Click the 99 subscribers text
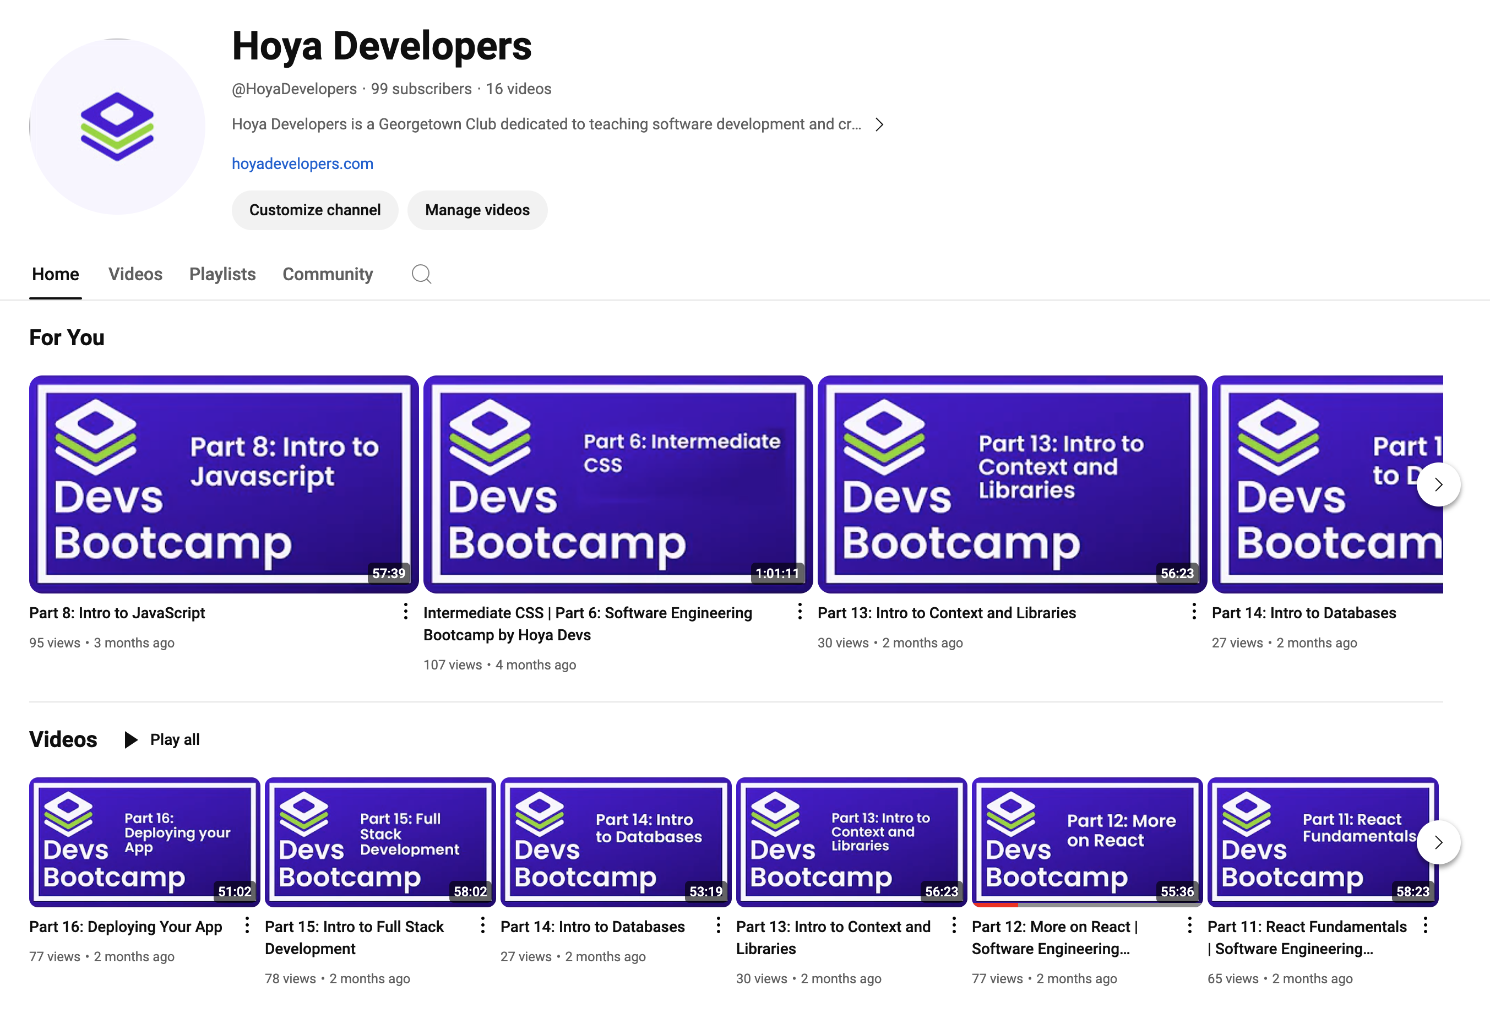1490x1013 pixels. coord(421,89)
